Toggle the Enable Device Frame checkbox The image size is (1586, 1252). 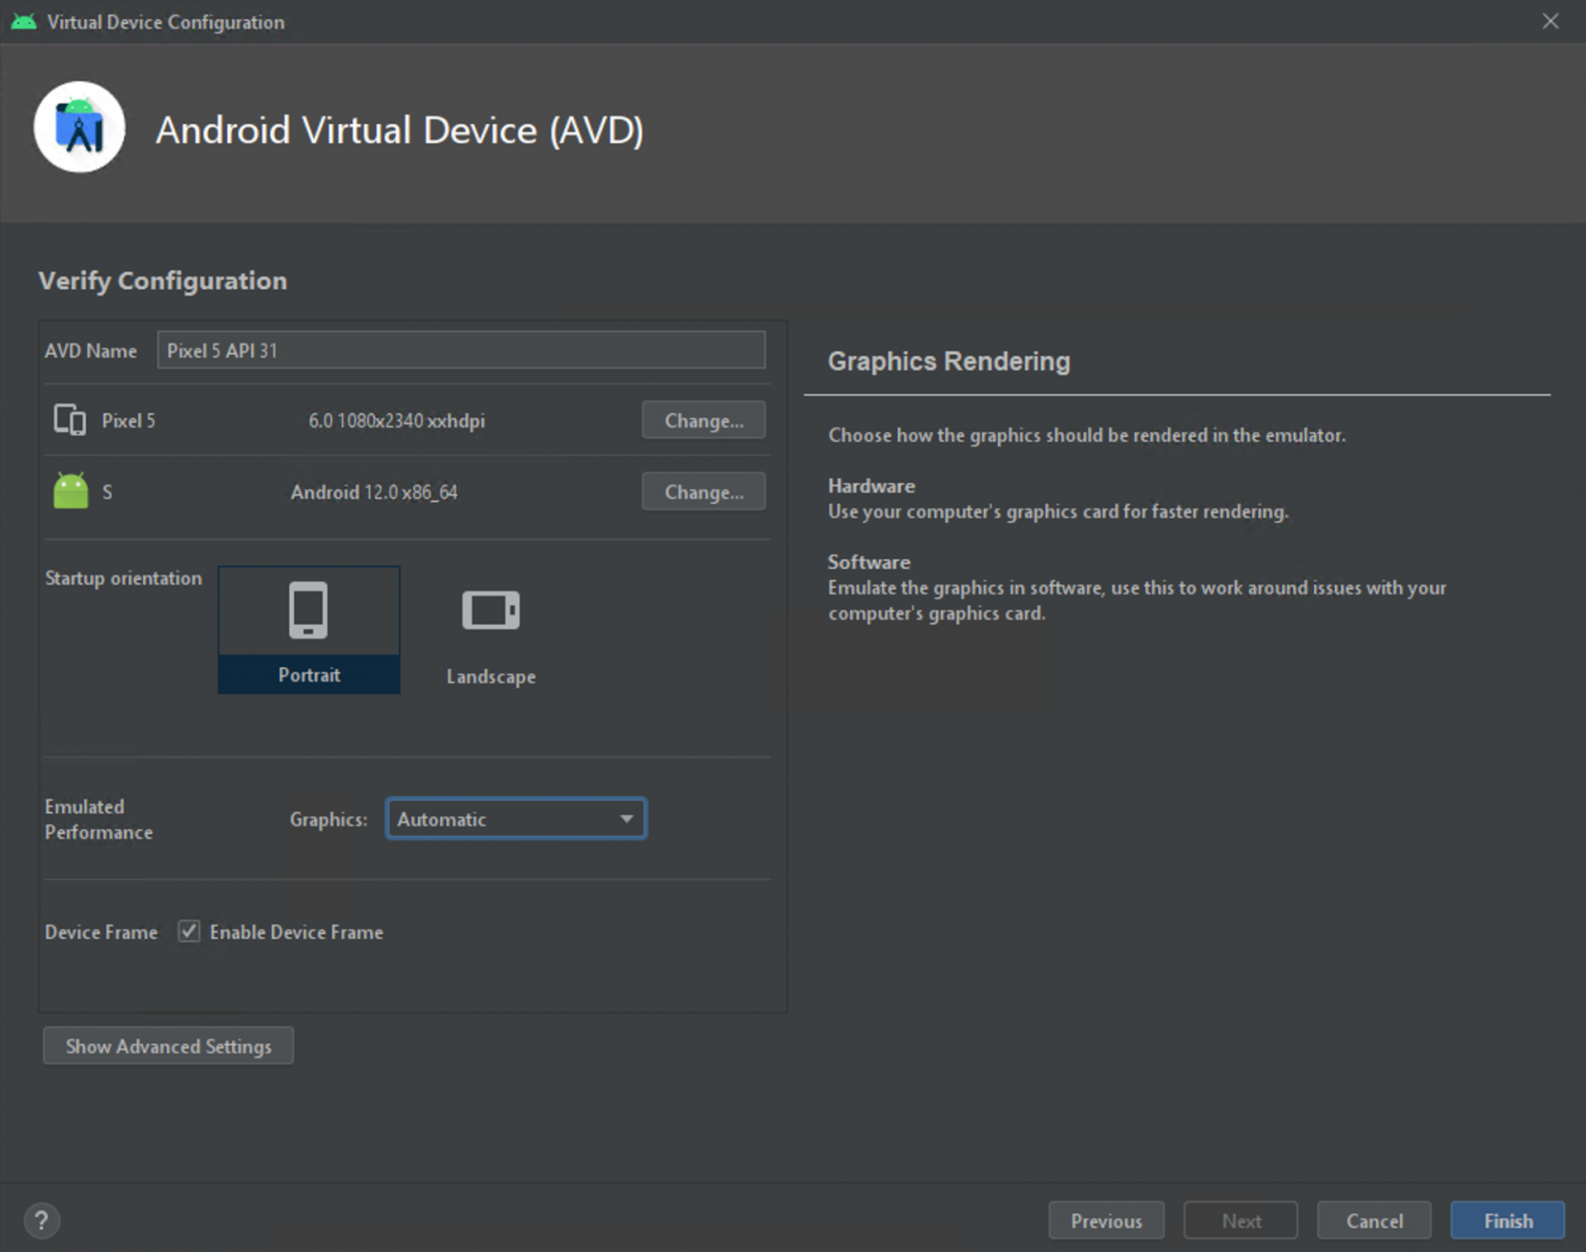[189, 932]
